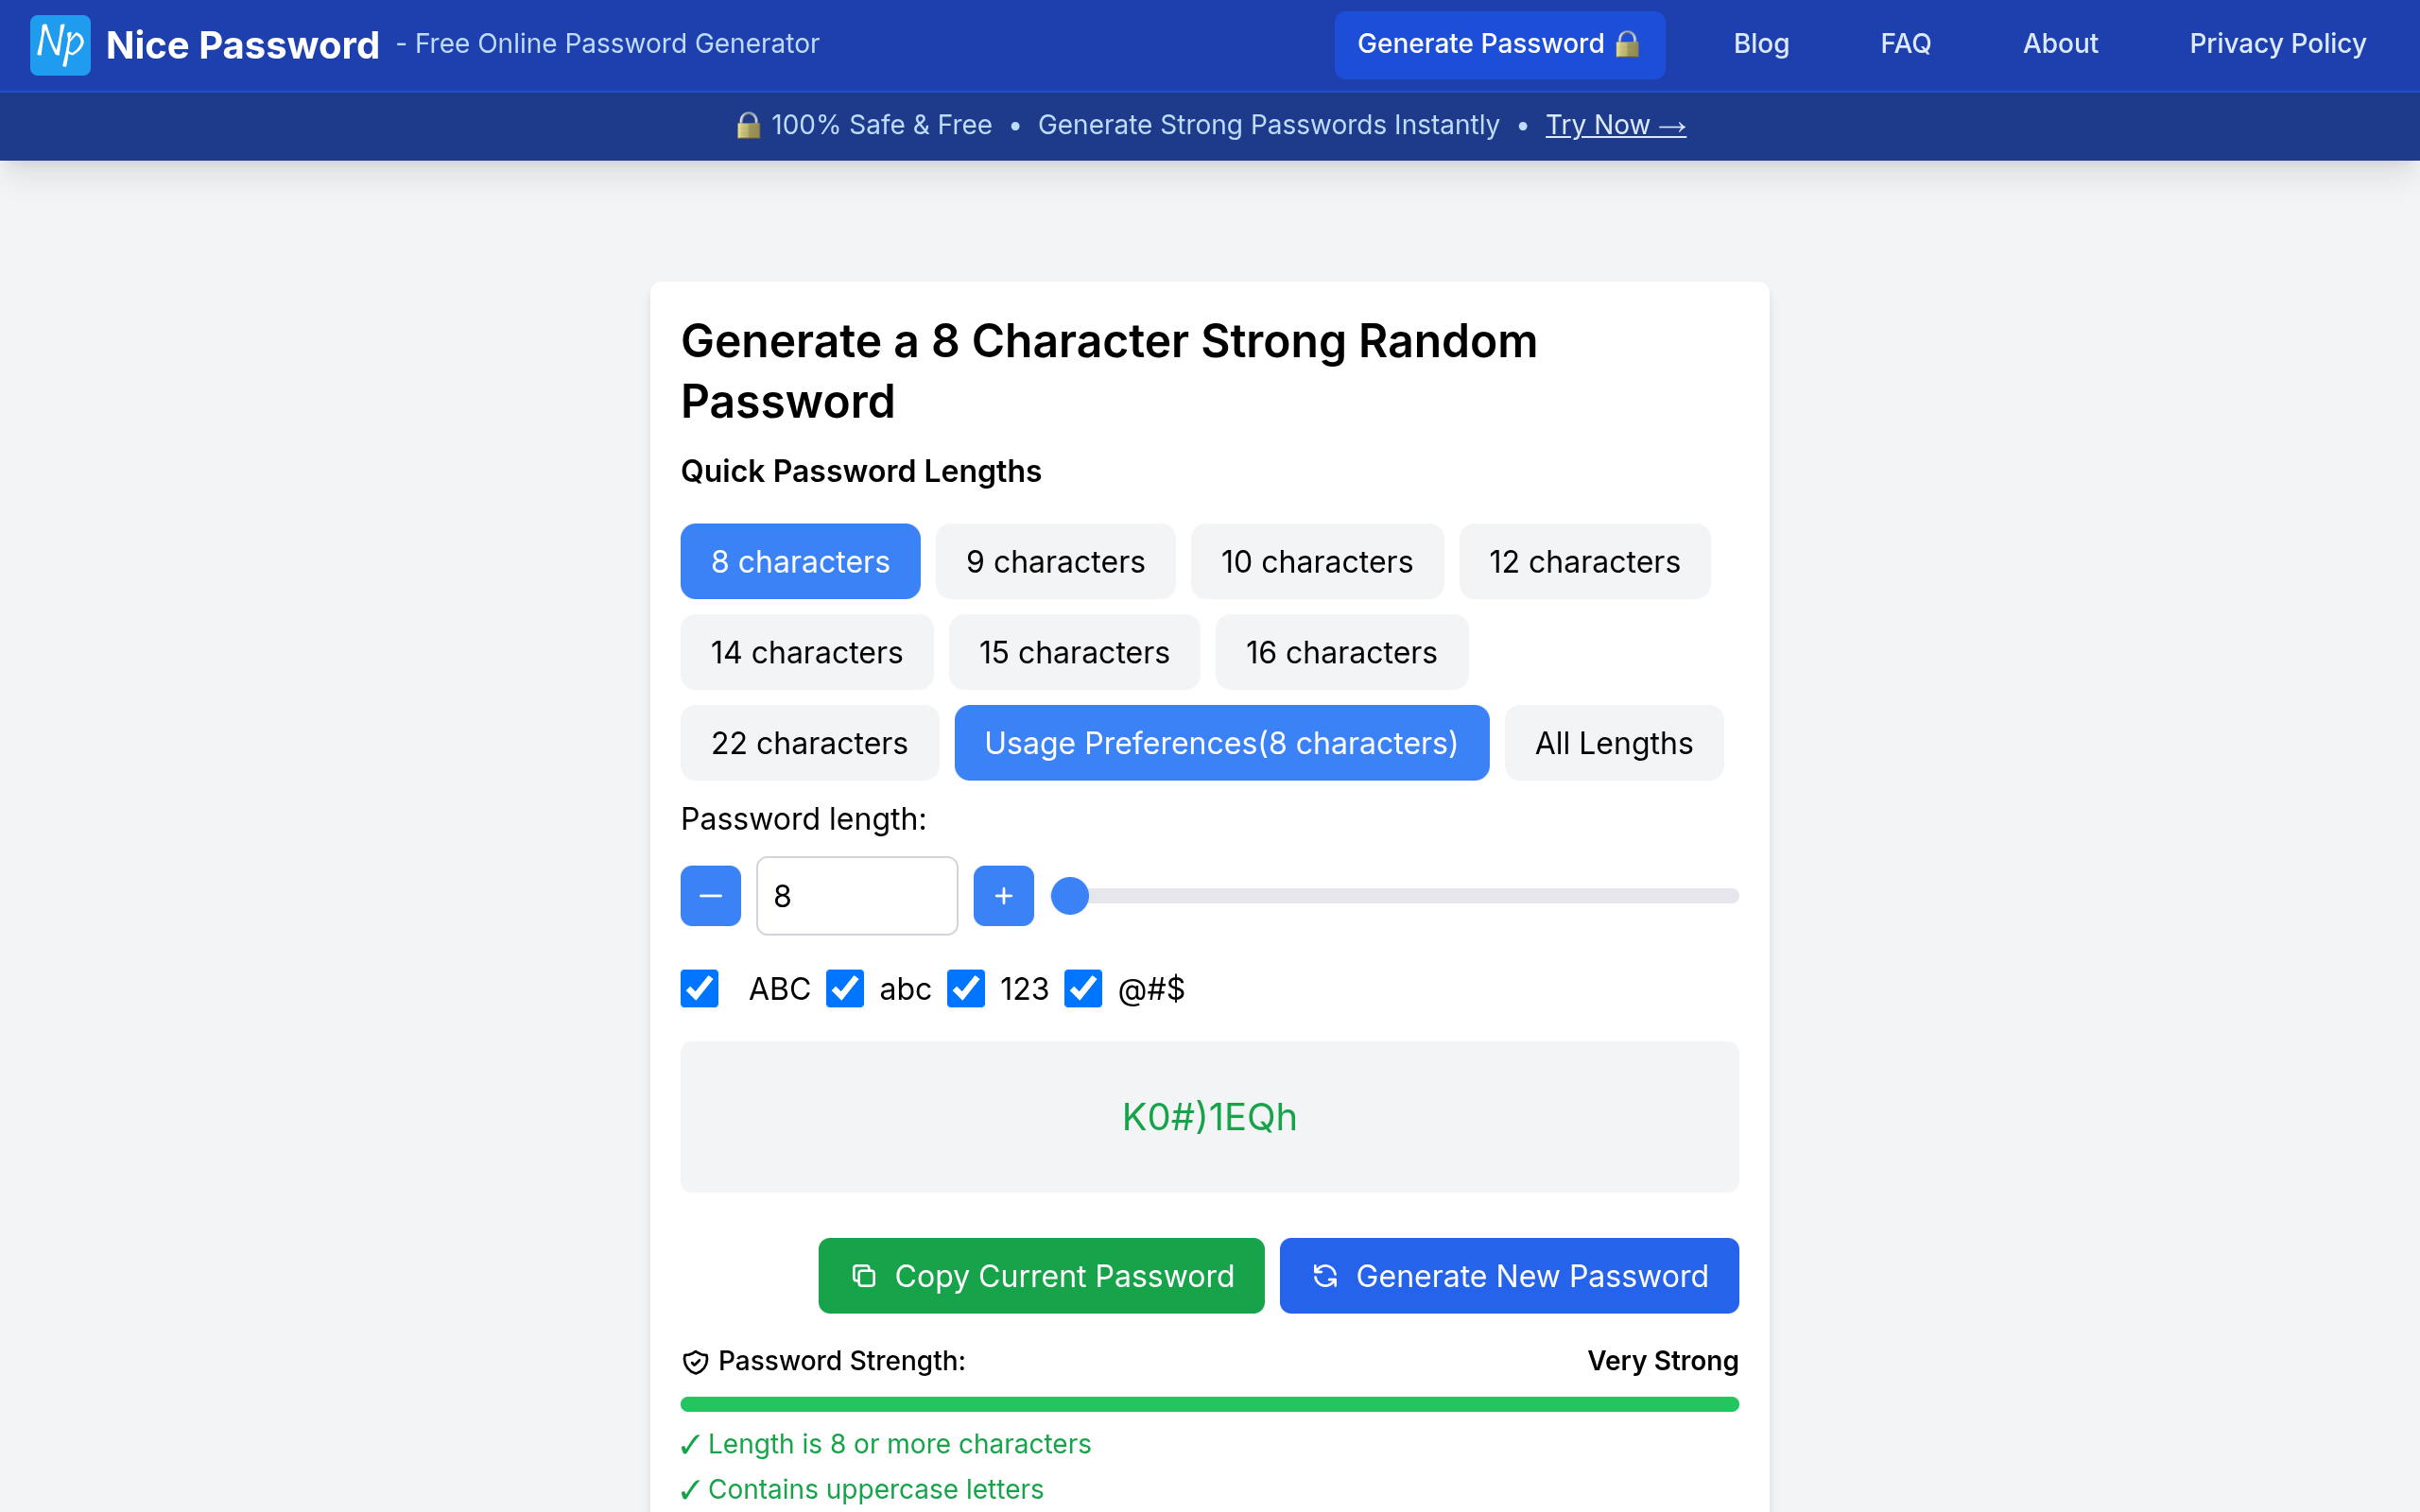
Task: Click the plus button to increase length
Action: click(x=1003, y=896)
